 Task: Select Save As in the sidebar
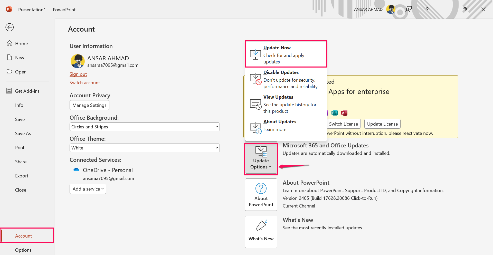tap(23, 133)
